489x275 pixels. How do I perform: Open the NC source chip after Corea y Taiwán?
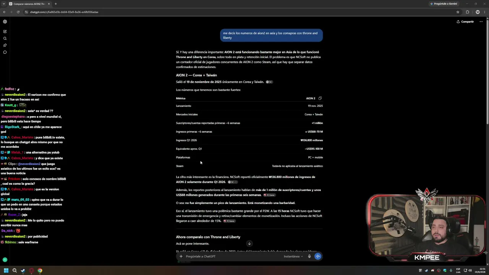(269, 82)
